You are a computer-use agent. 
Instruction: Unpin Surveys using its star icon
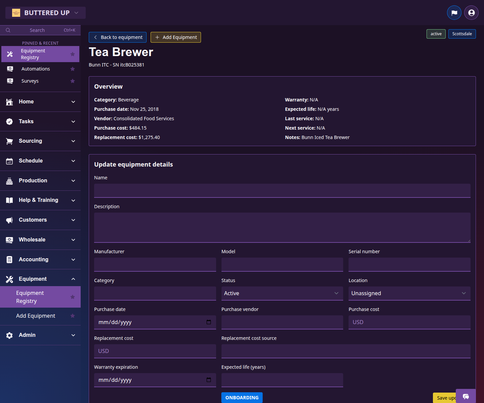point(72,81)
